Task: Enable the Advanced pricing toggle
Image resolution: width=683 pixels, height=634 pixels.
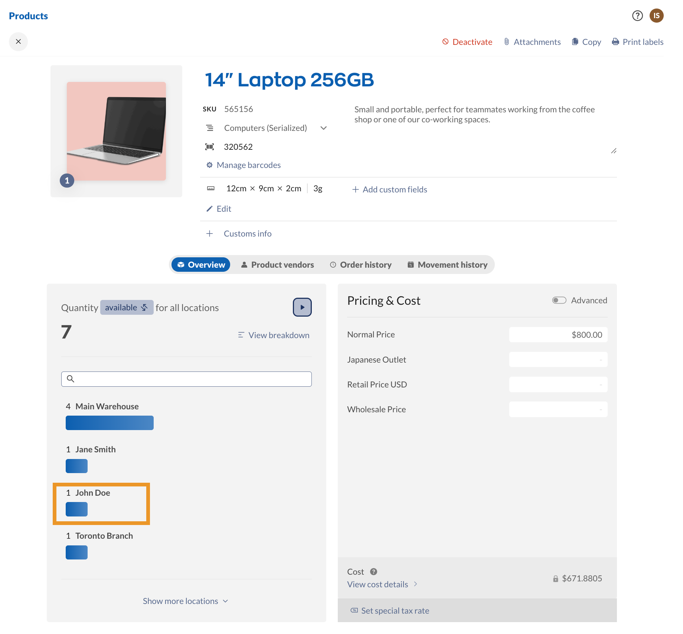Action: point(559,300)
